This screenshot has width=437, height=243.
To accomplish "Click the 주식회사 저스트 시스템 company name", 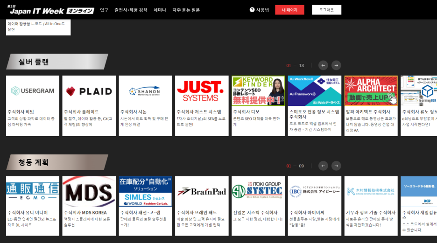I will point(199,112).
